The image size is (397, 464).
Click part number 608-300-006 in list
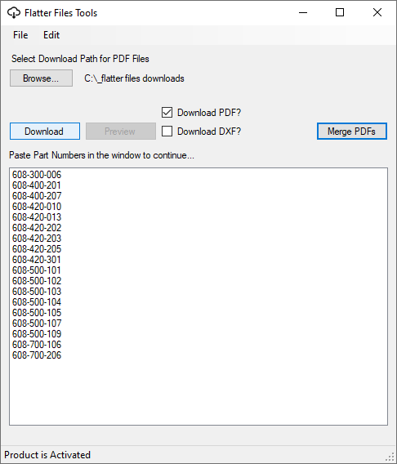tap(37, 175)
